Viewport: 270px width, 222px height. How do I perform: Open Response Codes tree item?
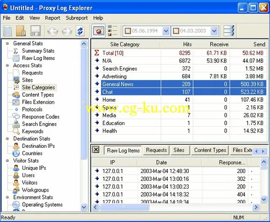(x=41, y=117)
